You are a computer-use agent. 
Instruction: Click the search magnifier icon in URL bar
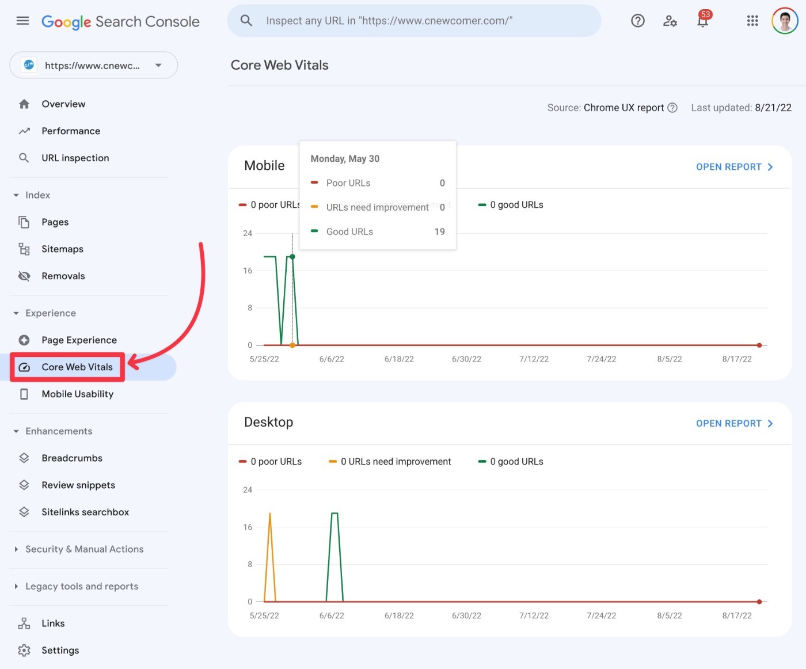[x=246, y=21]
